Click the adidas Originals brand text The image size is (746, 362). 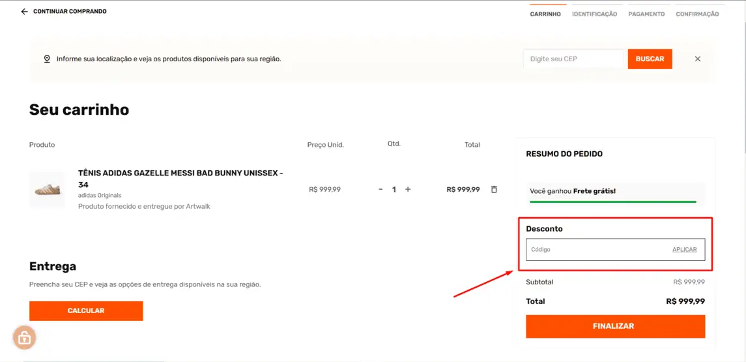[100, 195]
